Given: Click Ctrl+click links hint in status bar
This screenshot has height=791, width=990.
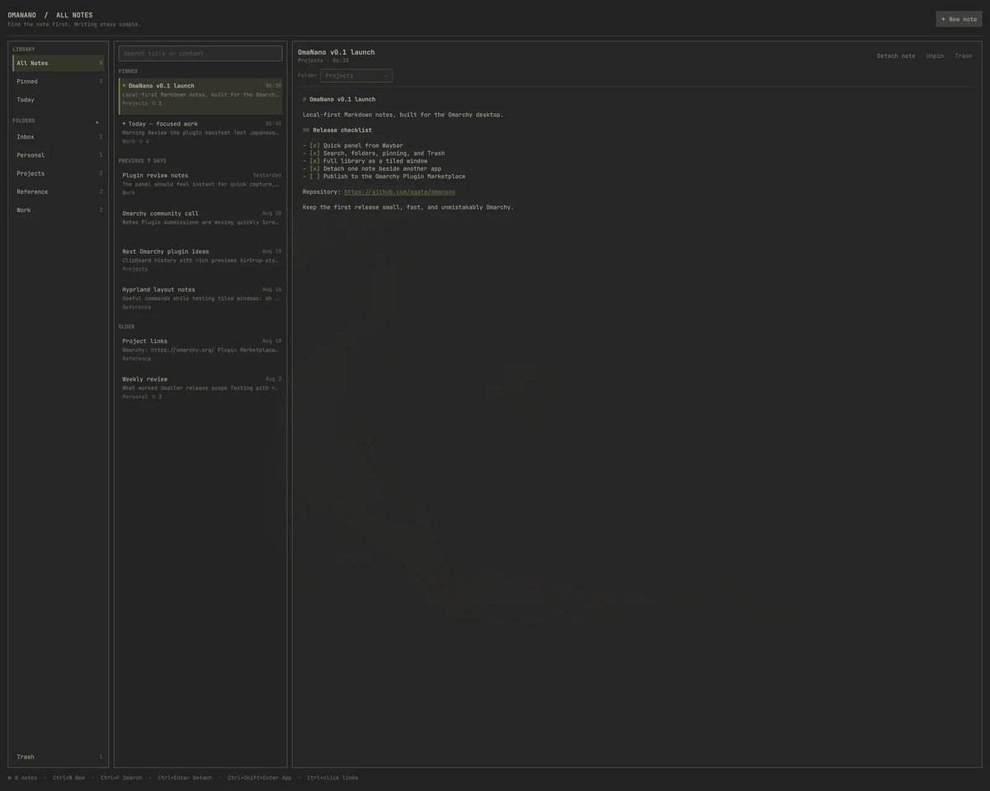Looking at the screenshot, I should [x=332, y=778].
